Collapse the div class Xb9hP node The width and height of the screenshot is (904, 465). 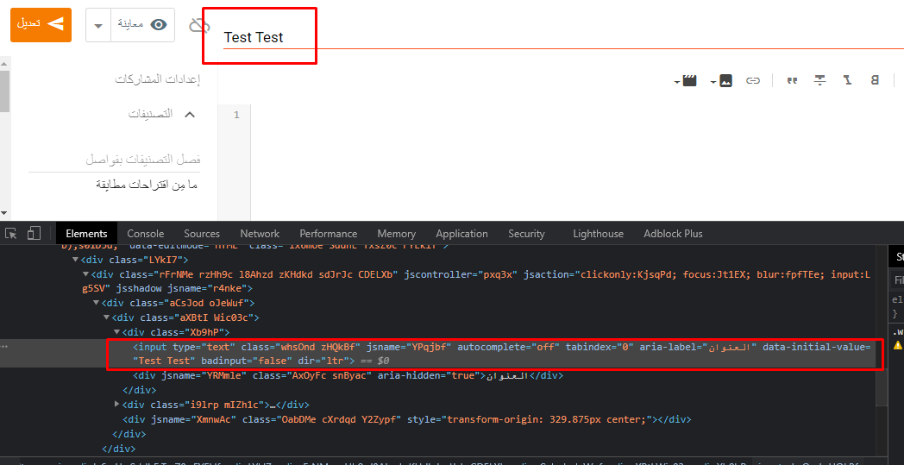[x=118, y=332]
